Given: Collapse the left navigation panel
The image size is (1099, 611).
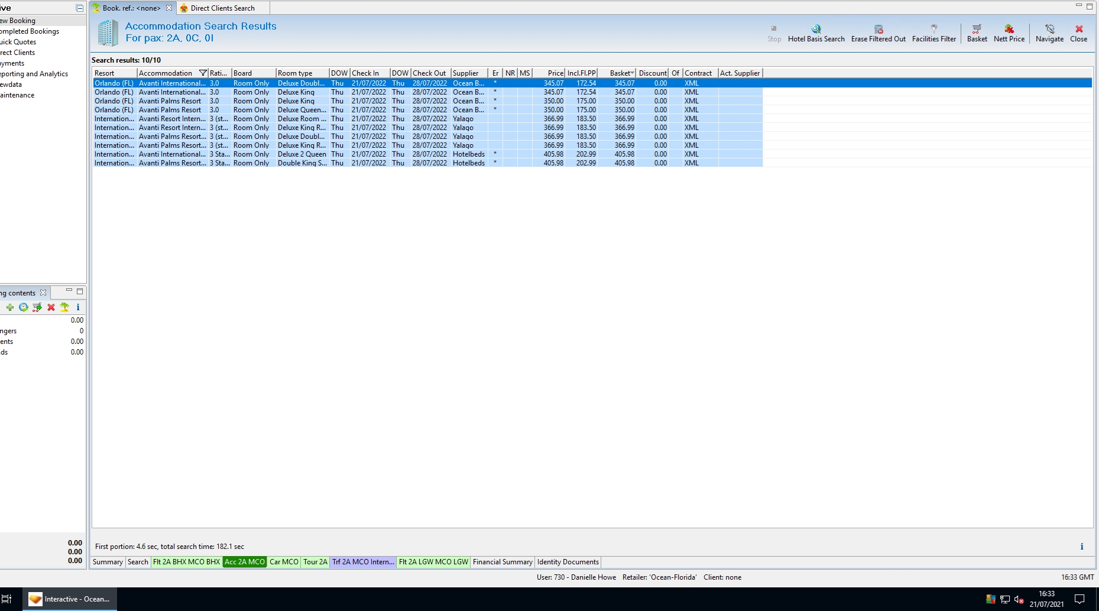Looking at the screenshot, I should pyautogui.click(x=80, y=8).
